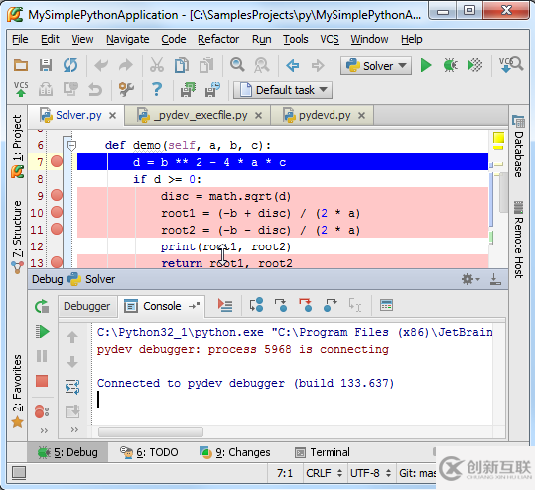Click the Synchronize refresh icon
Image resolution: width=535 pixels, height=490 pixels.
coord(70,65)
